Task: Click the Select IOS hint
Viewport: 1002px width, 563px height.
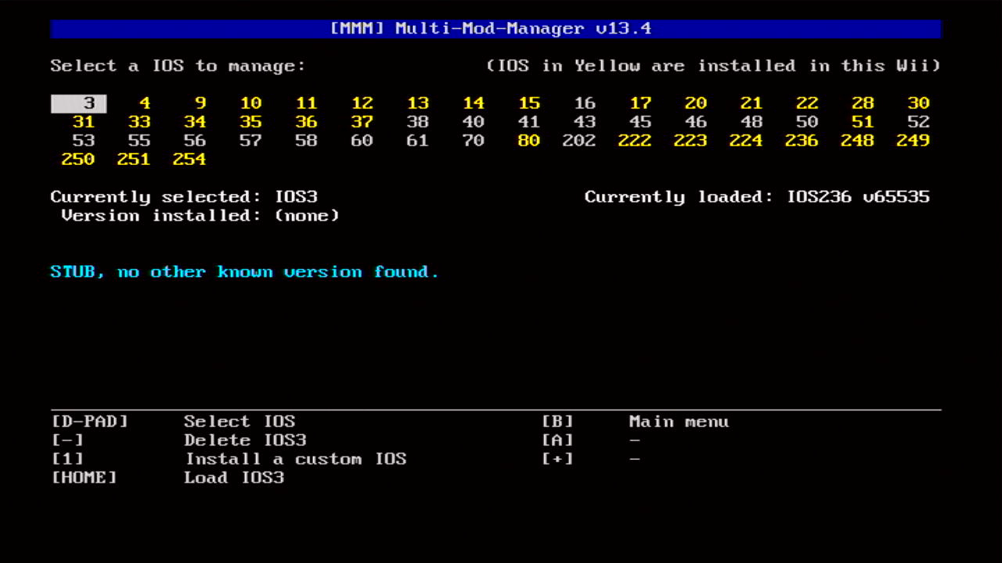Action: [x=240, y=421]
